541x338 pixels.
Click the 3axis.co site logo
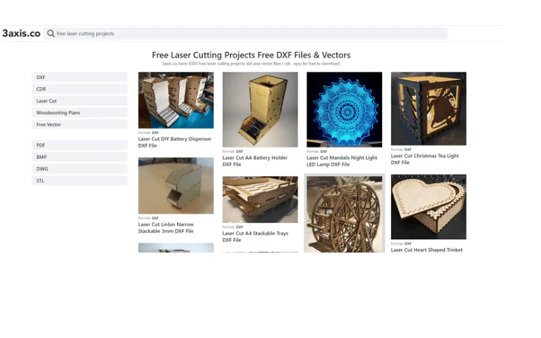22,33
